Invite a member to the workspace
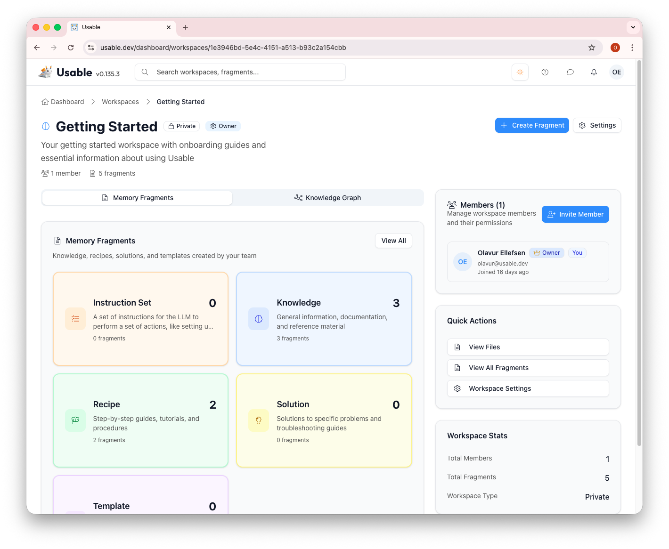The width and height of the screenshot is (669, 549). point(575,214)
